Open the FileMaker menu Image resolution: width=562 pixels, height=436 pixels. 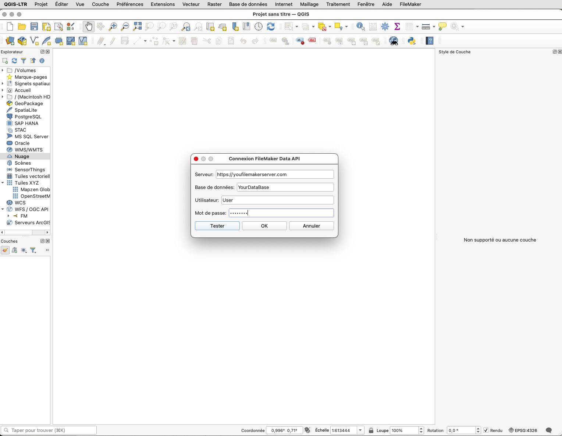coord(410,4)
